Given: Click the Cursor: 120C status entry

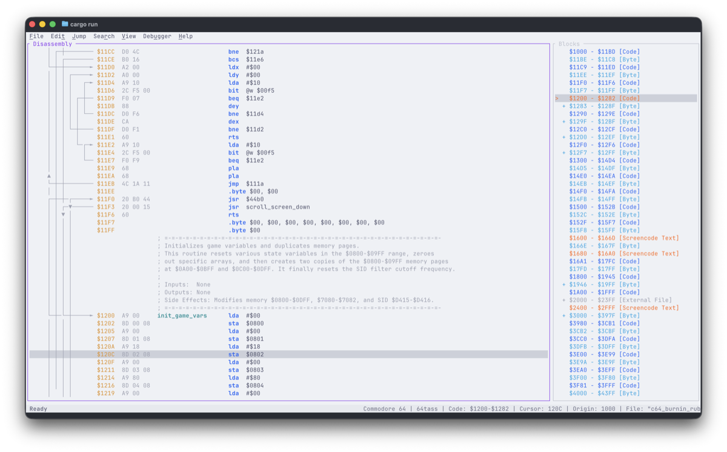Looking at the screenshot, I should tap(545, 409).
